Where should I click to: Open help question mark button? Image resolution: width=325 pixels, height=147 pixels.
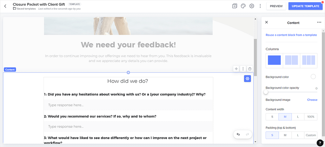point(320,143)
